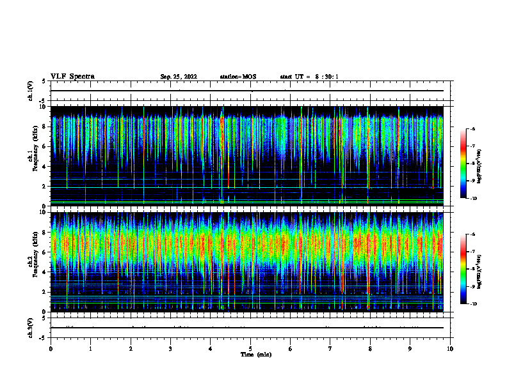
Task: Click the "Time (min)" axis label
Action: (256, 355)
